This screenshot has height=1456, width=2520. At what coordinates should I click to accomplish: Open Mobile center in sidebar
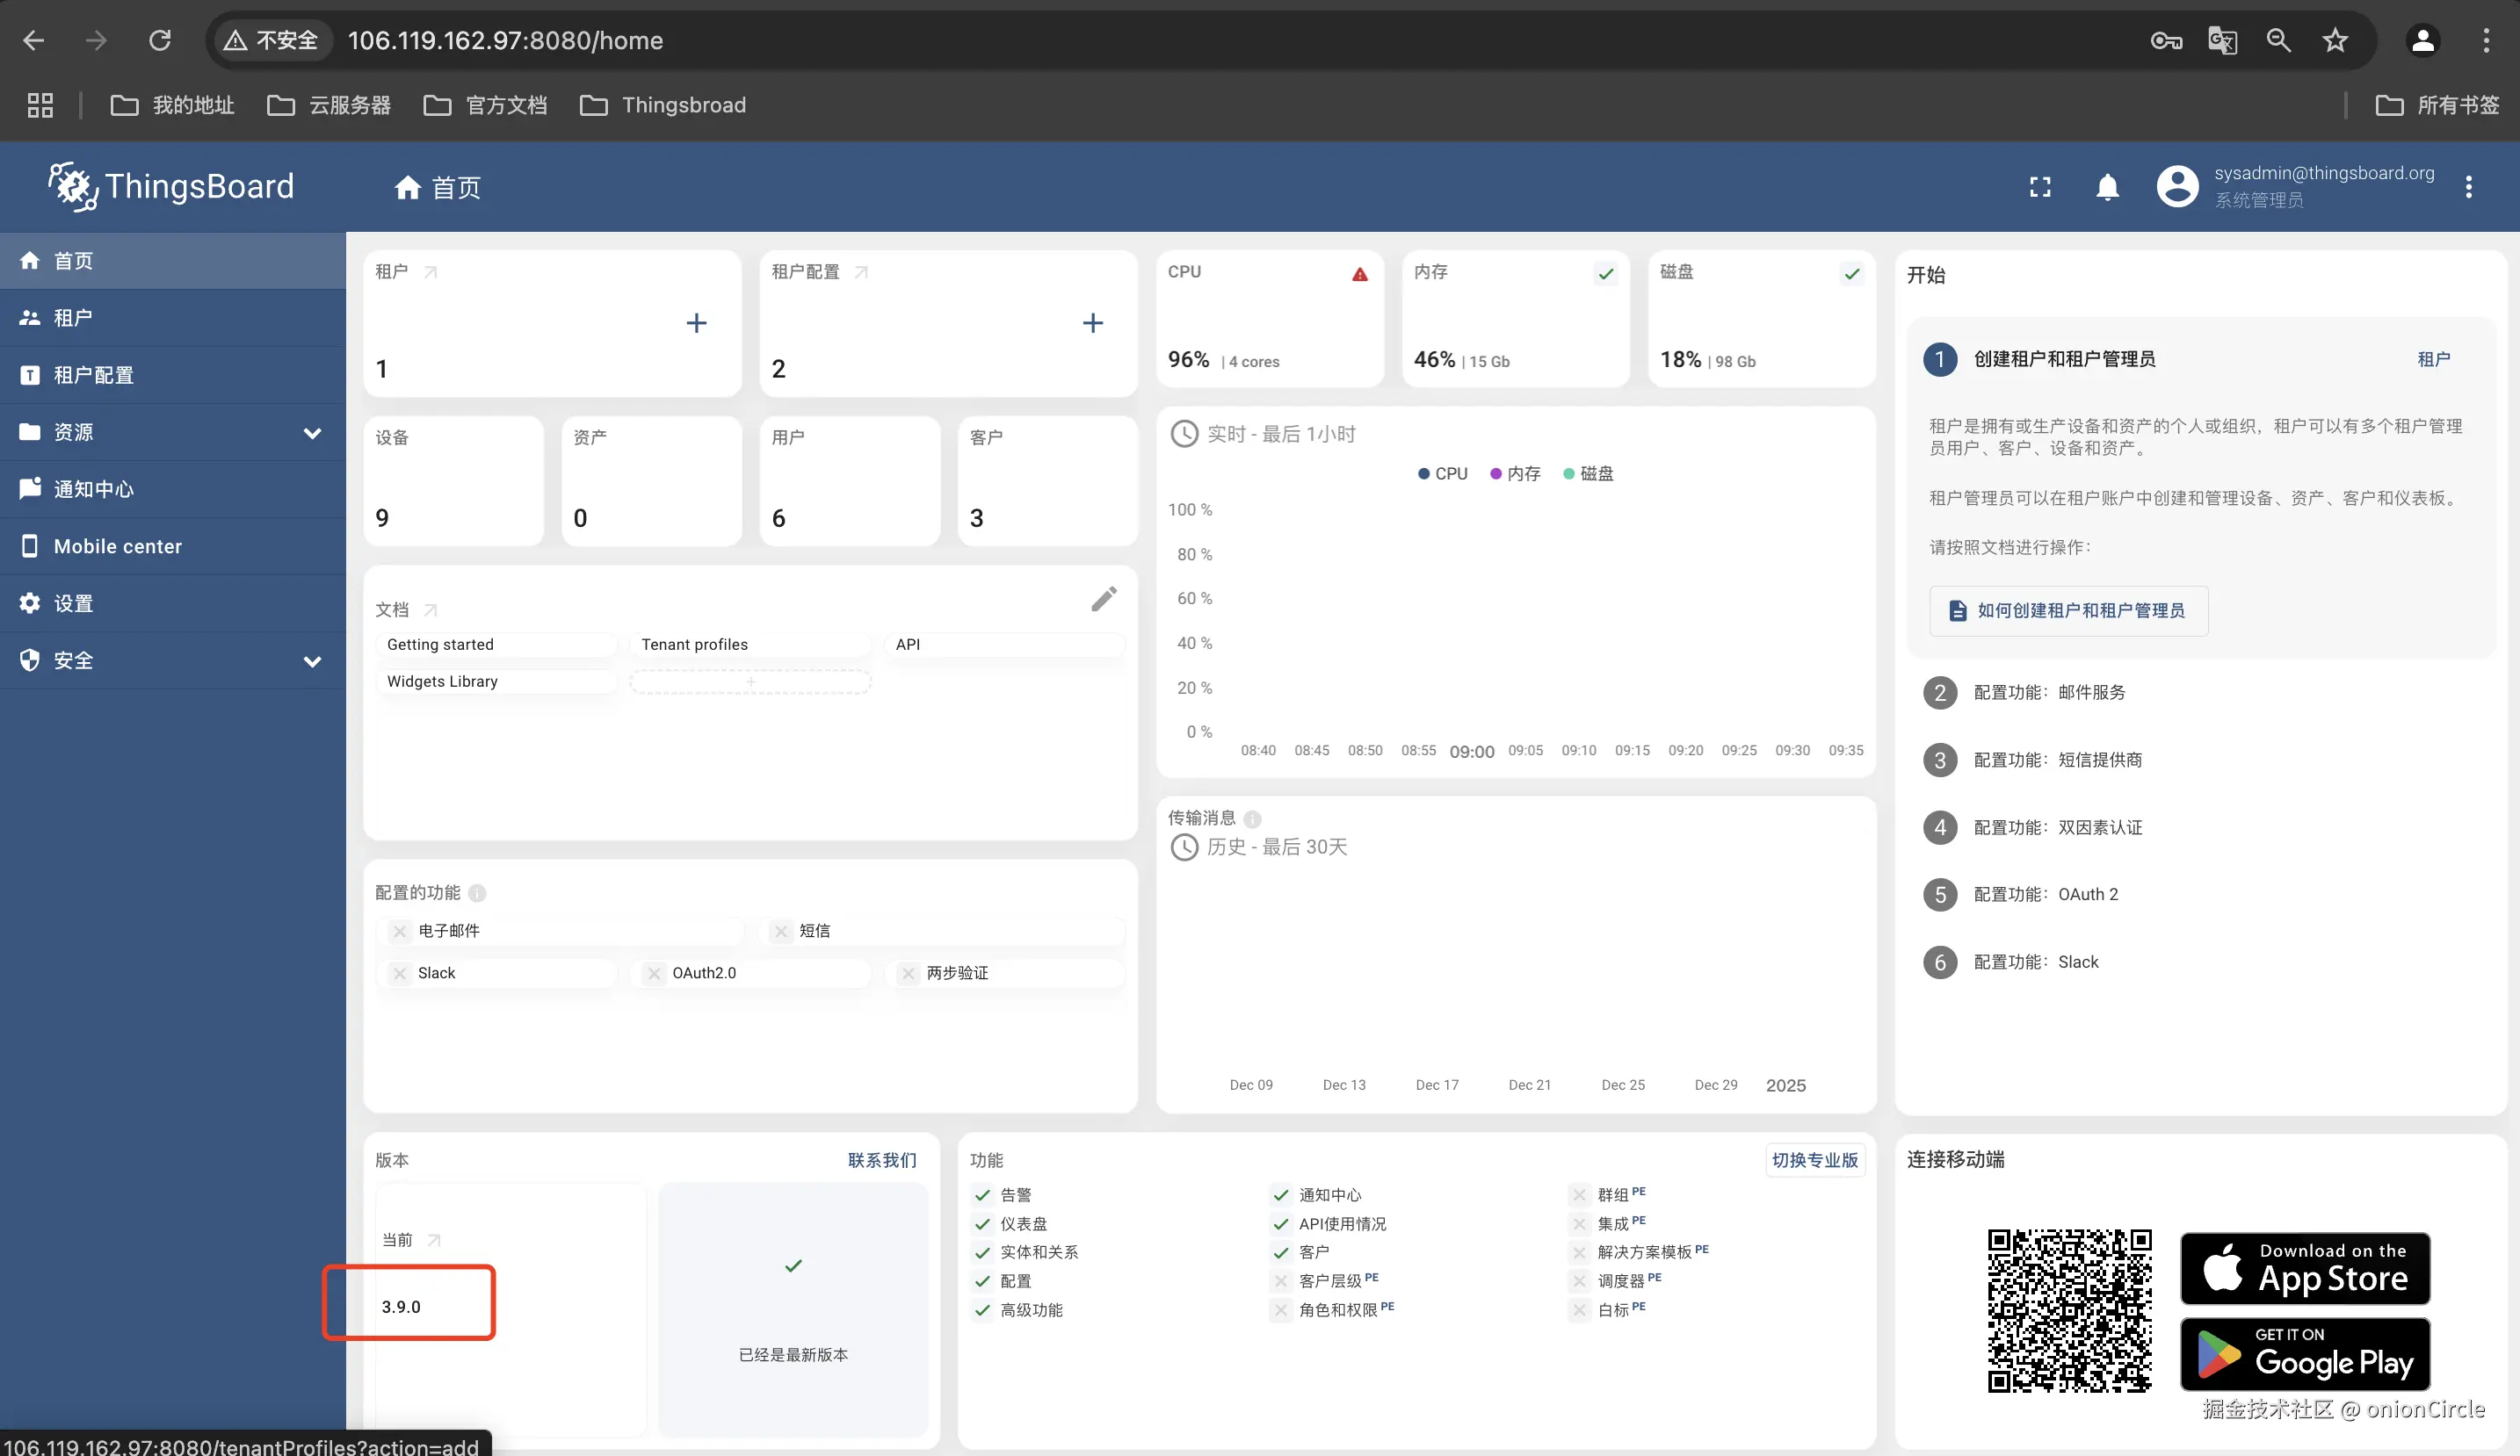click(117, 546)
